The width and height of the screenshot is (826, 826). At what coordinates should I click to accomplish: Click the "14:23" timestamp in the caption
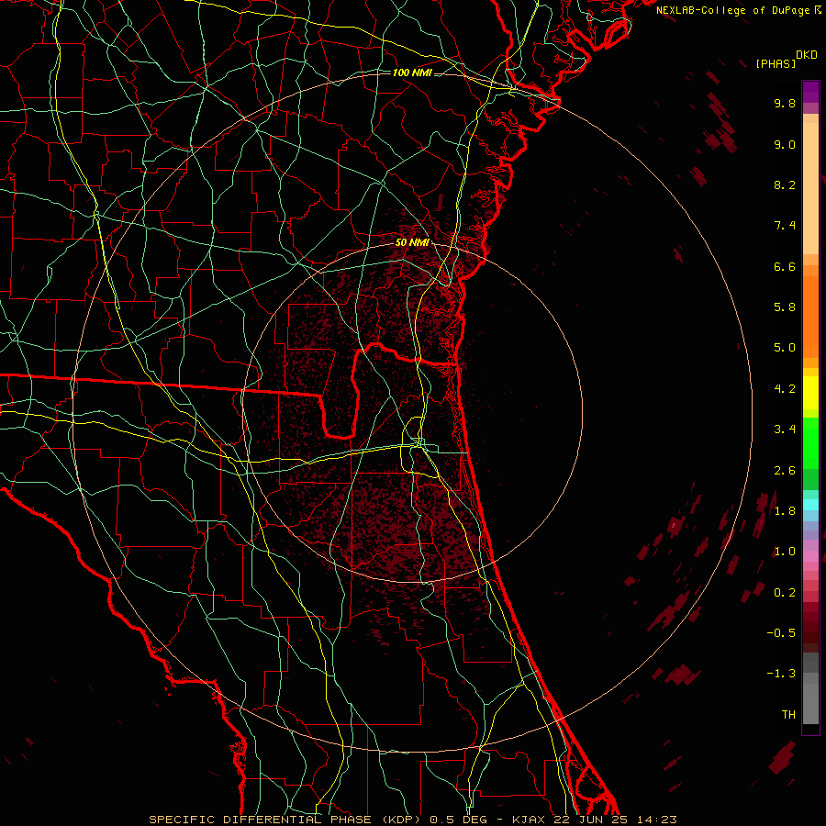coord(655,820)
